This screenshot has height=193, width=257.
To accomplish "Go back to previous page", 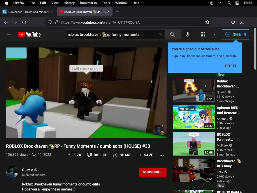I will tap(6, 22).
